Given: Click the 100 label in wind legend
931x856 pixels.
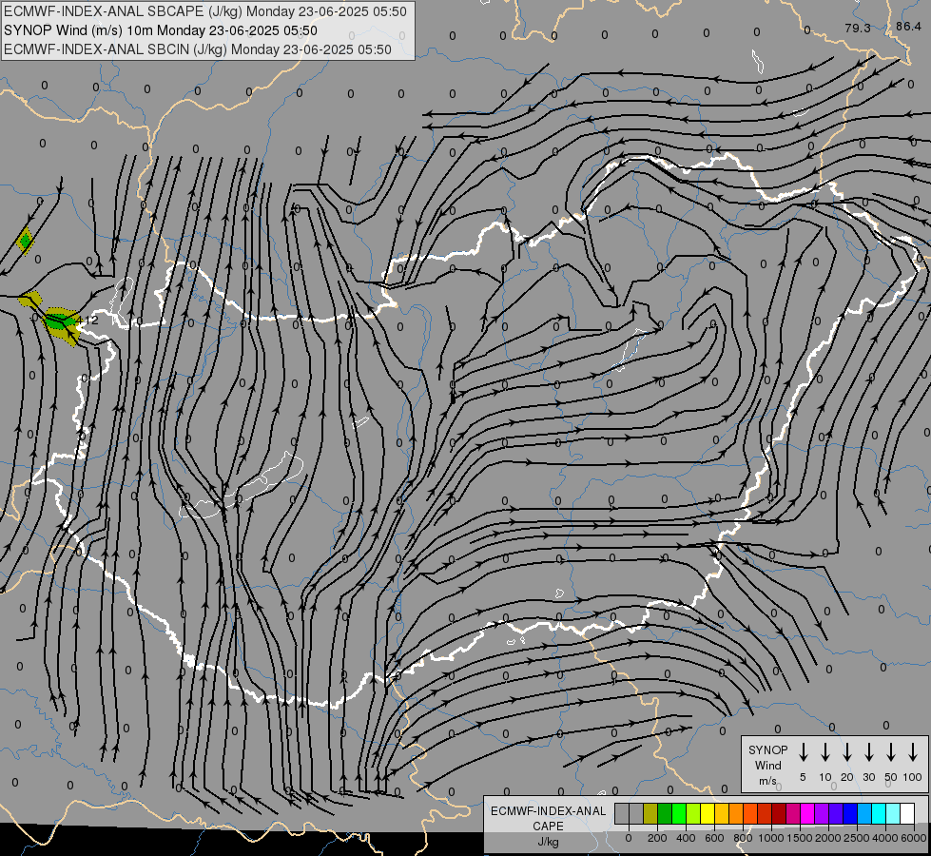Looking at the screenshot, I should click(x=913, y=777).
